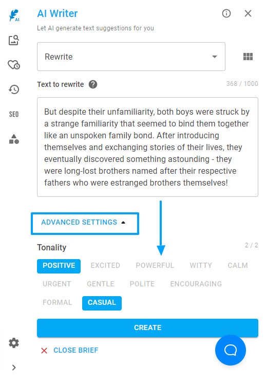Open the Rewrite template dropdown
Image resolution: width=266 pixels, height=383 pixels.
pos(131,57)
